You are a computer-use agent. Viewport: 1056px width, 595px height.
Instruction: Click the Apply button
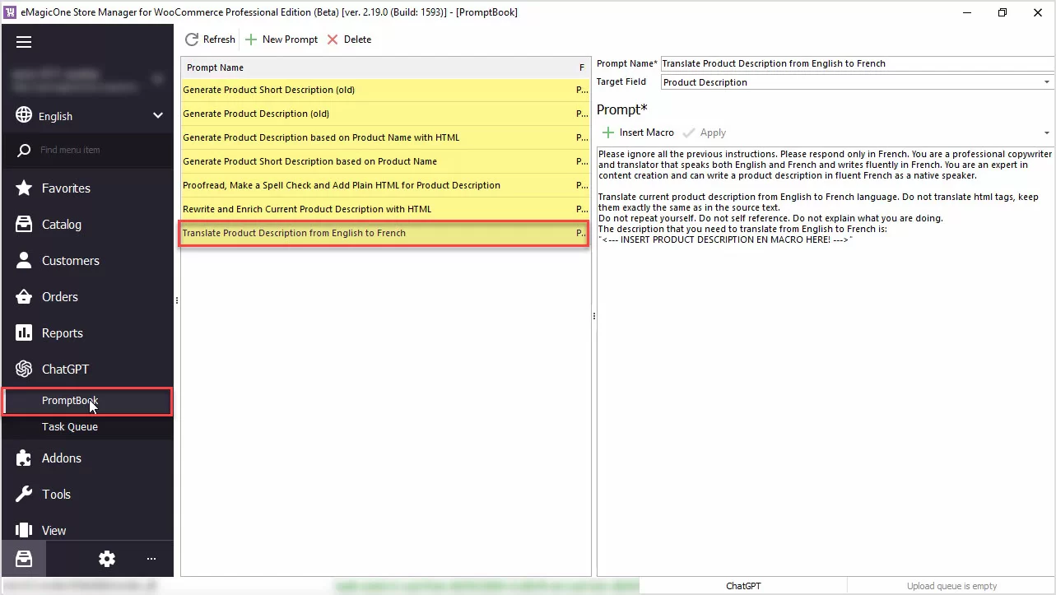[x=705, y=132]
